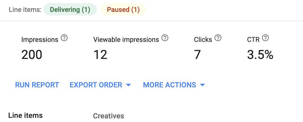Select the clicks count of 7
The width and height of the screenshot is (303, 122).
point(197,54)
